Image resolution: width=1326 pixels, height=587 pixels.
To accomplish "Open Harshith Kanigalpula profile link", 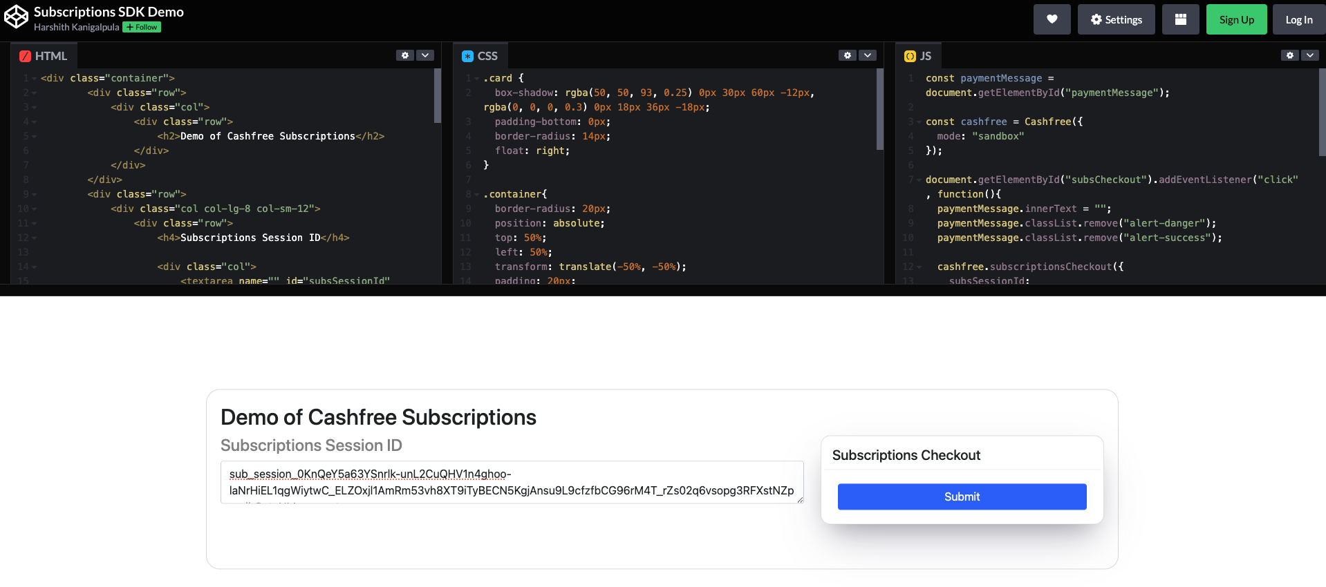I will click(76, 27).
